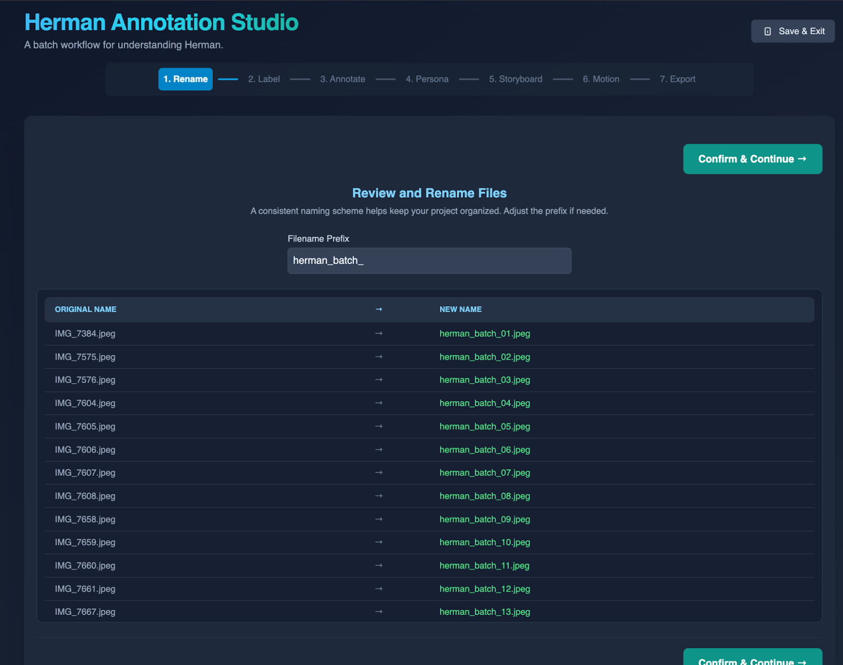Select the 6. Motion step
This screenshot has width=843, height=665.
[601, 79]
